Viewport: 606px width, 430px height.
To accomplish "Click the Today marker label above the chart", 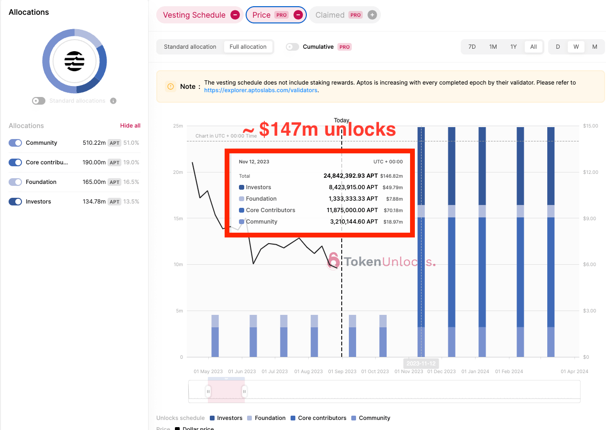I will click(x=342, y=120).
